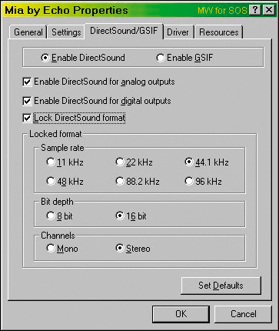Select the DirectSound/GSIF tab
This screenshot has width=279, height=331.
pos(124,31)
